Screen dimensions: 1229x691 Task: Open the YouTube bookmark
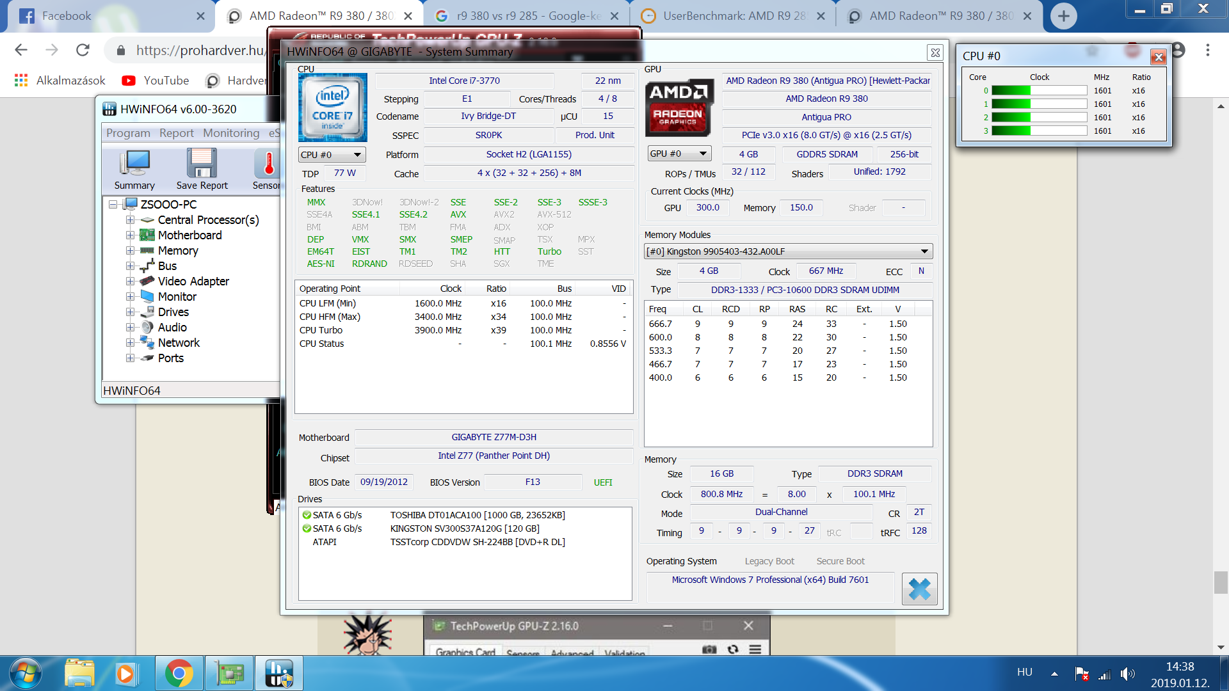coord(156,81)
